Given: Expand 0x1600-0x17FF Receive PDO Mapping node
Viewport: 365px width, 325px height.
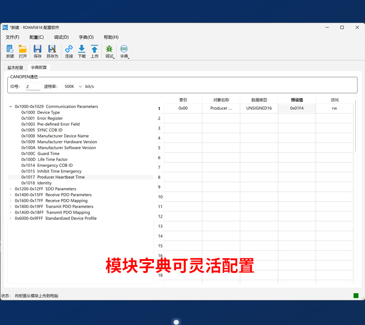Looking at the screenshot, I should 11,201.
